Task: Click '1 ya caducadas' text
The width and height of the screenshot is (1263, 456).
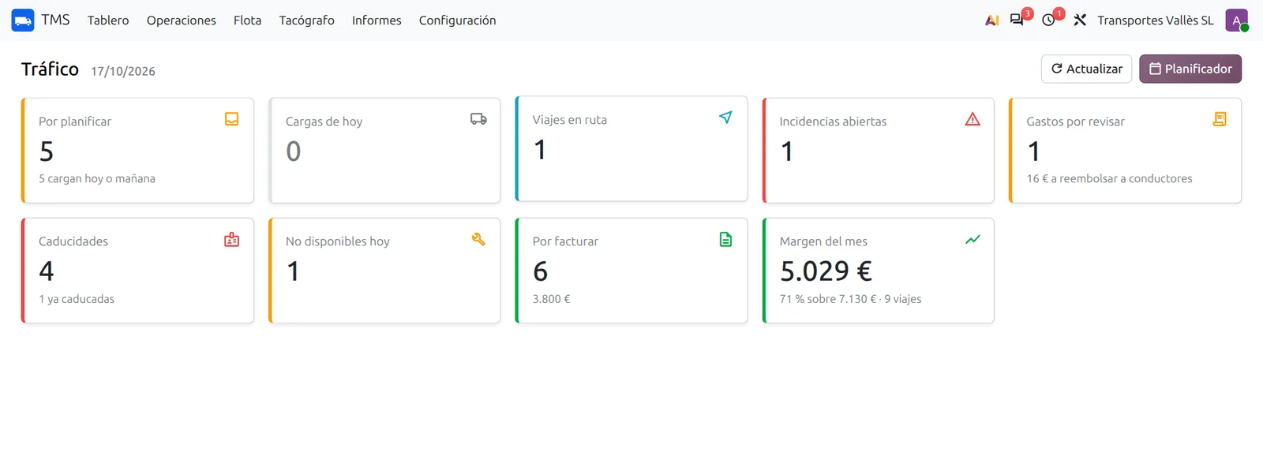Action: pyautogui.click(x=77, y=299)
